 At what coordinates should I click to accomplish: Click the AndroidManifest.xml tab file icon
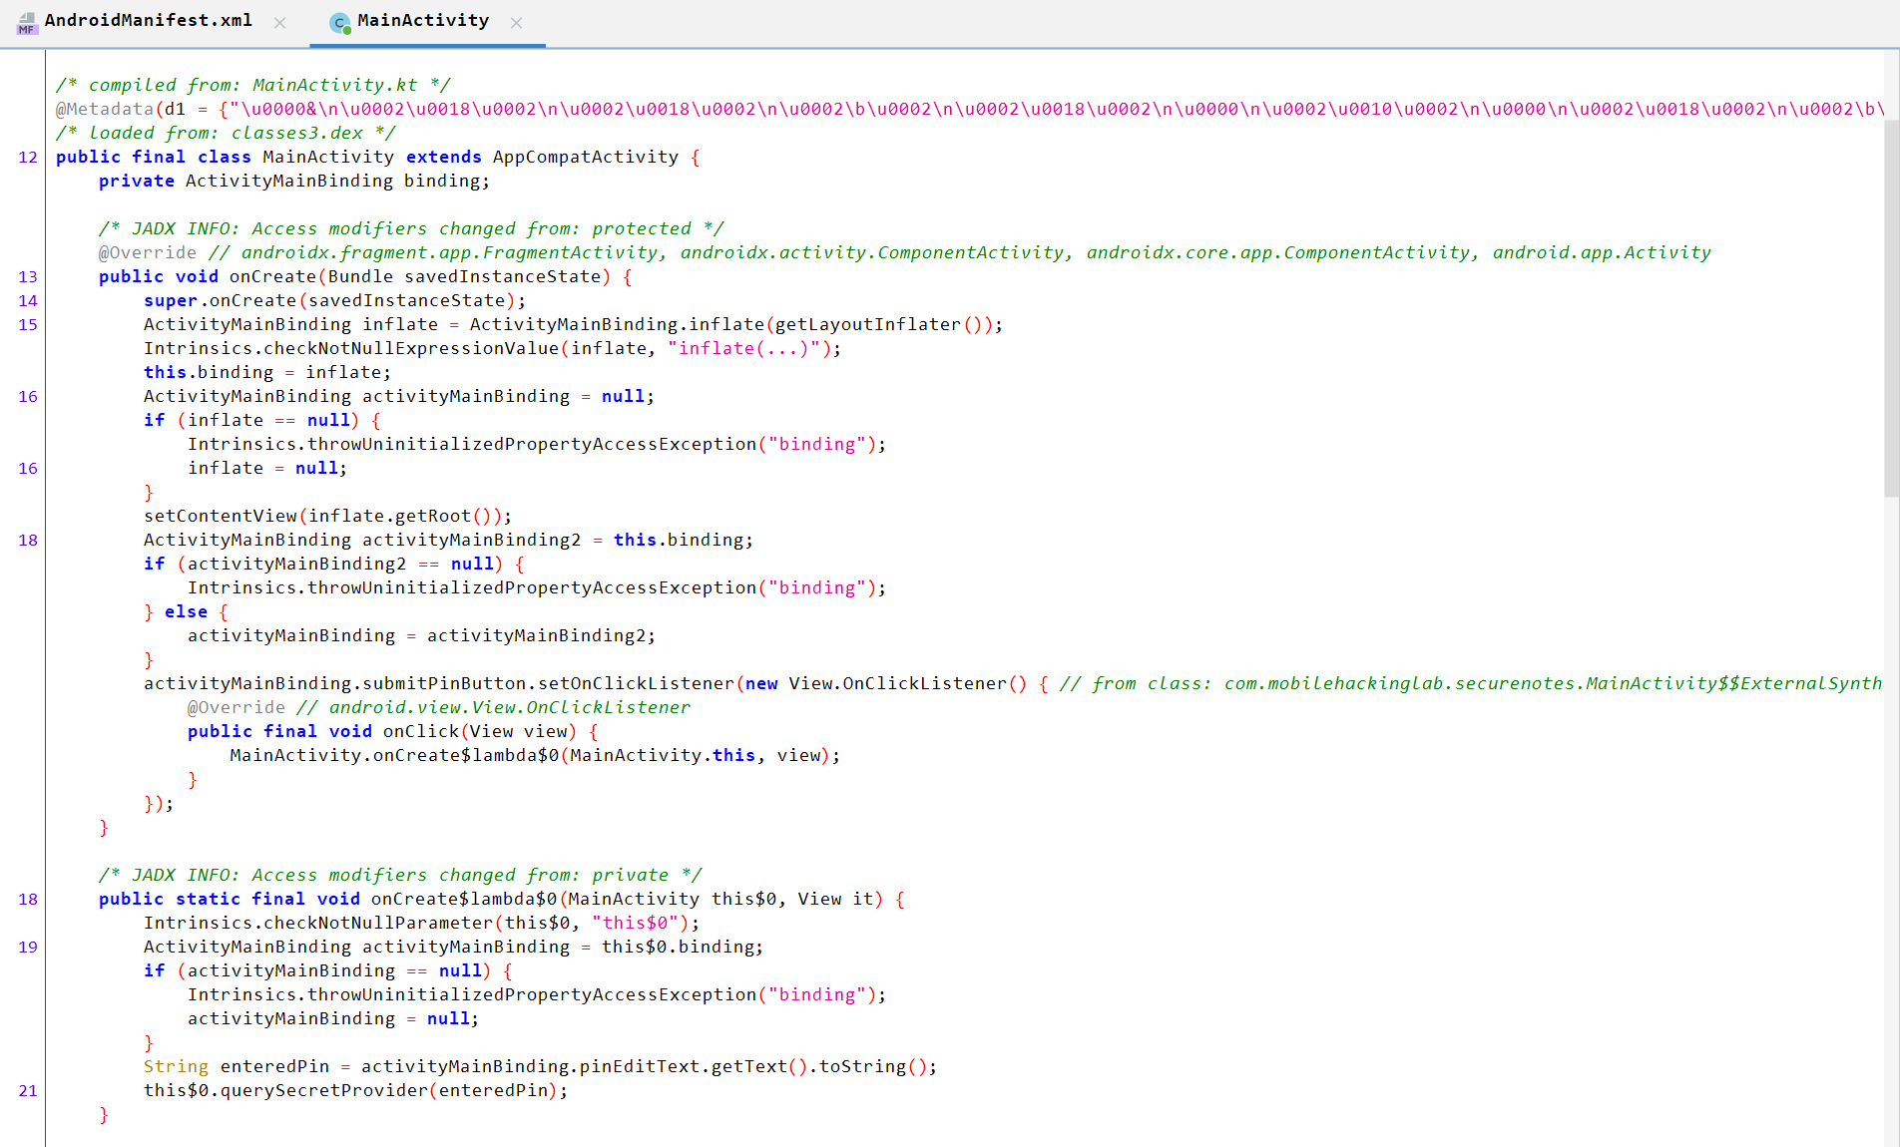pyautogui.click(x=27, y=22)
